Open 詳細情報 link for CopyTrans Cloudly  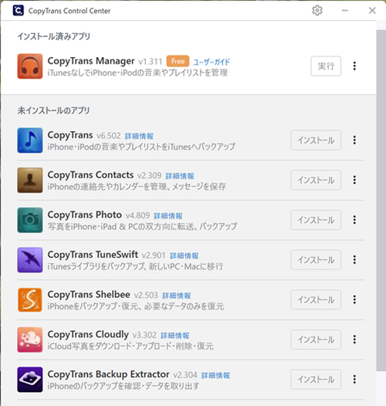[175, 336]
